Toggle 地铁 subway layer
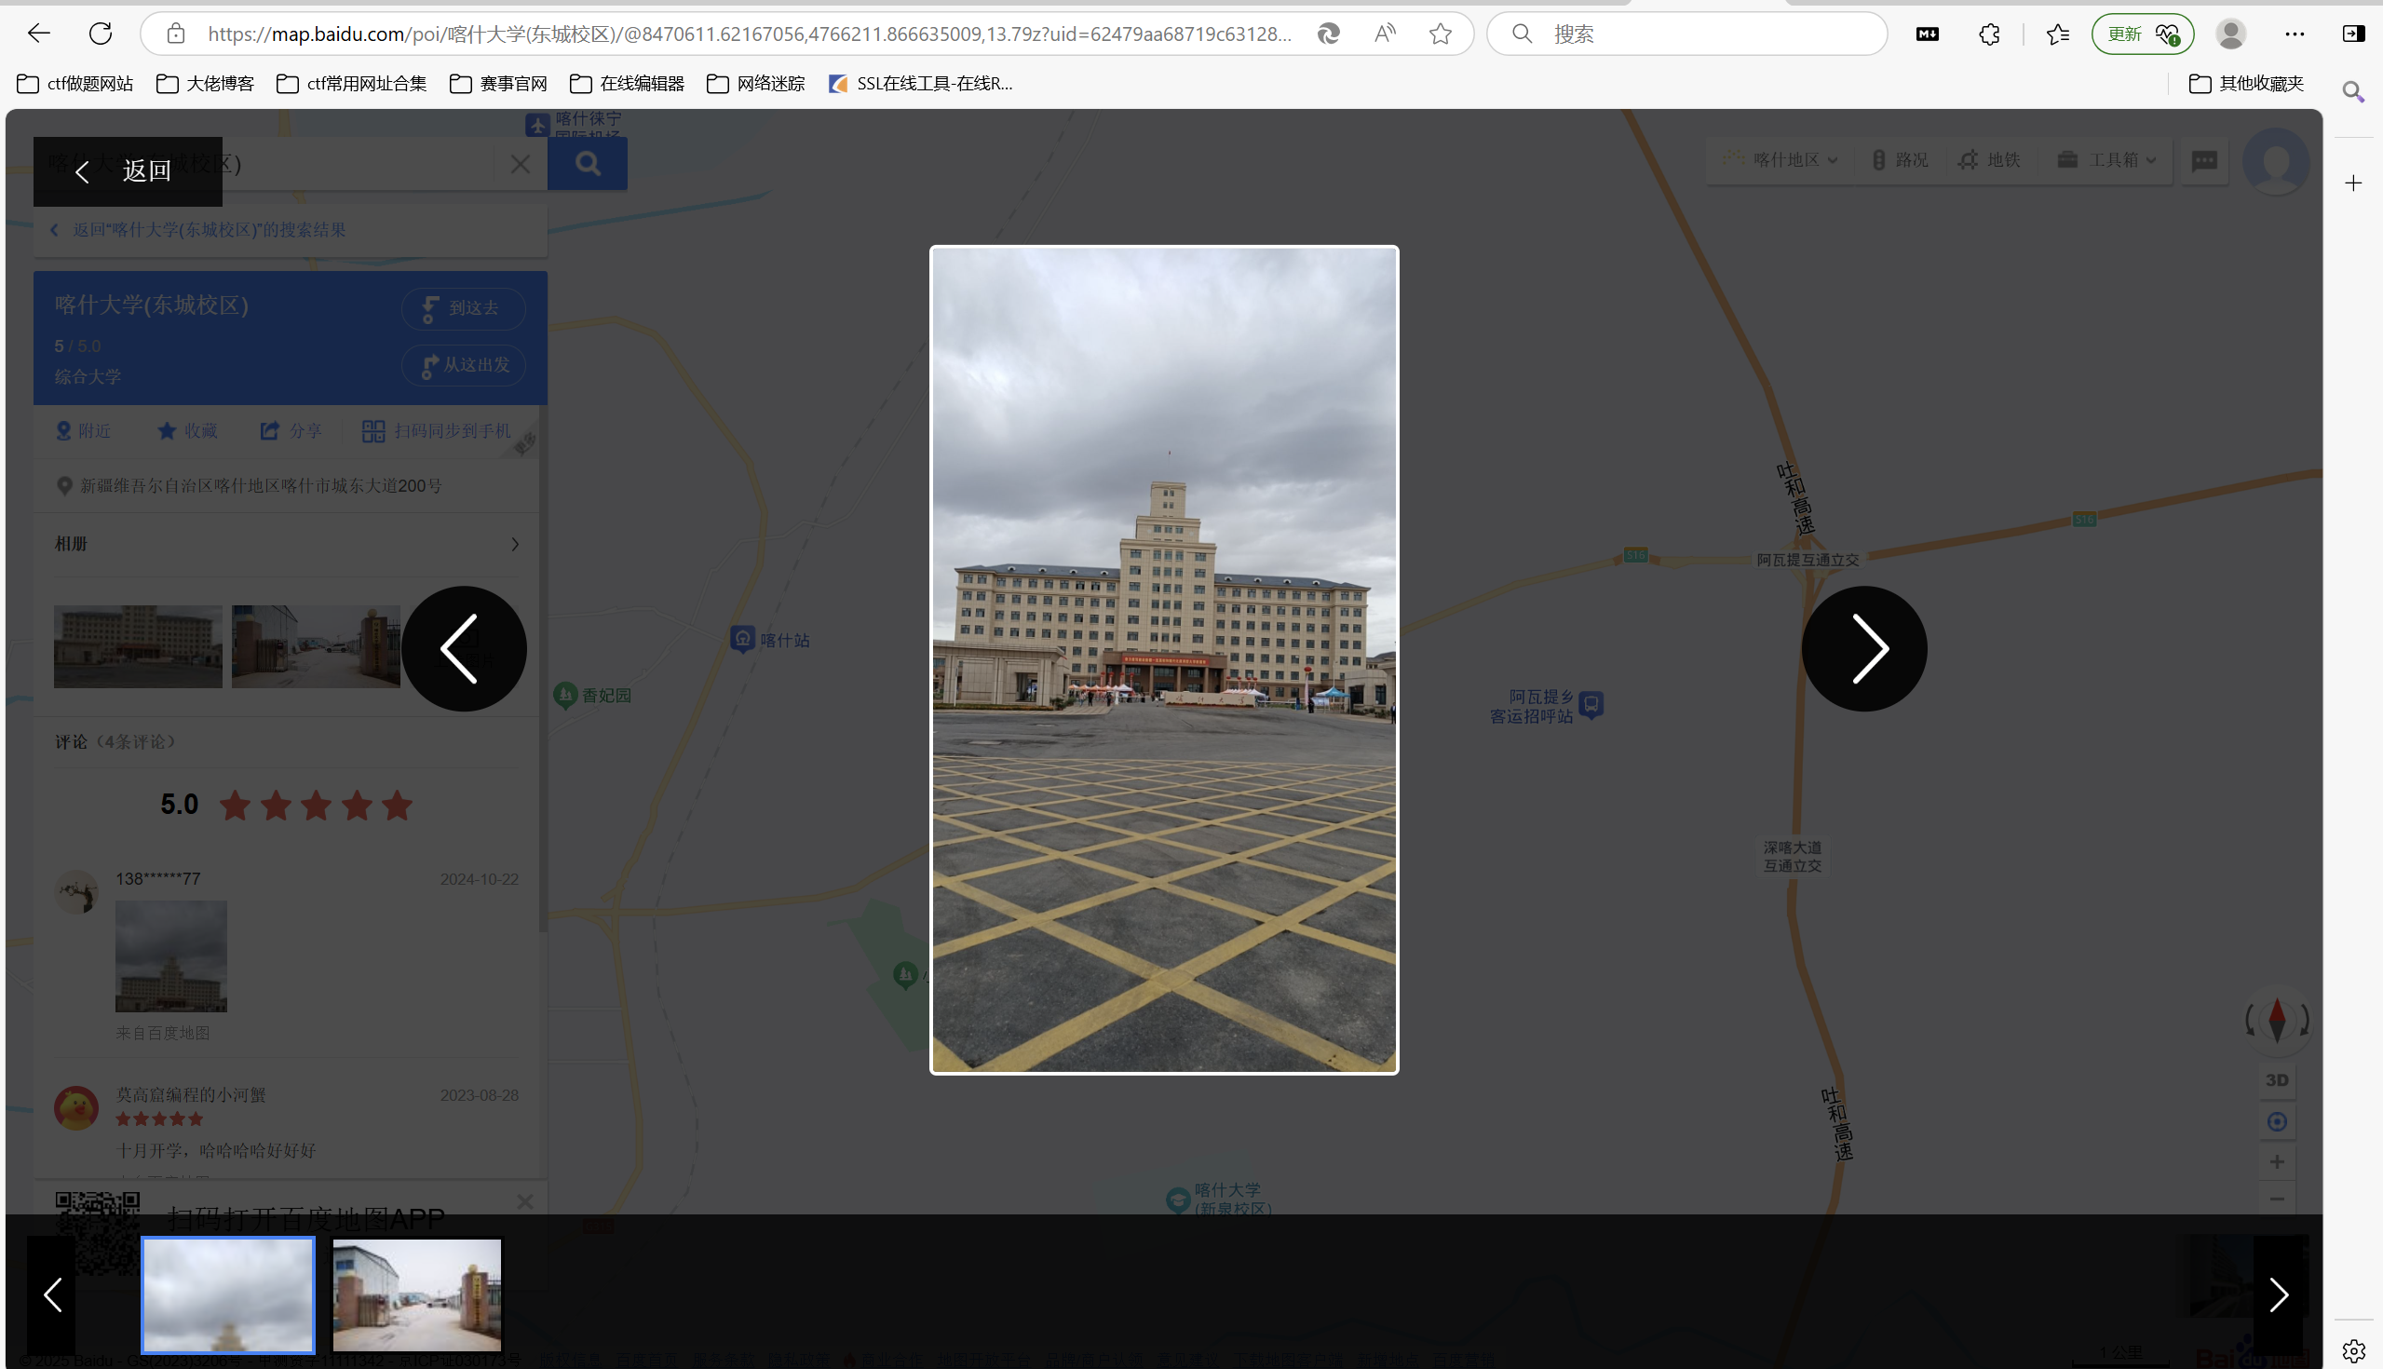2383x1369 pixels. [1989, 160]
